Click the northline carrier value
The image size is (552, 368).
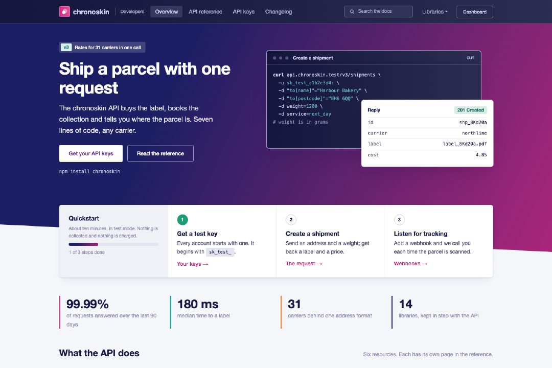click(474, 133)
